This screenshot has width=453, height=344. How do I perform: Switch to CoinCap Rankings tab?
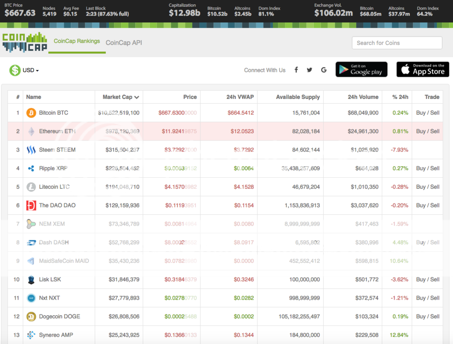coord(77,41)
